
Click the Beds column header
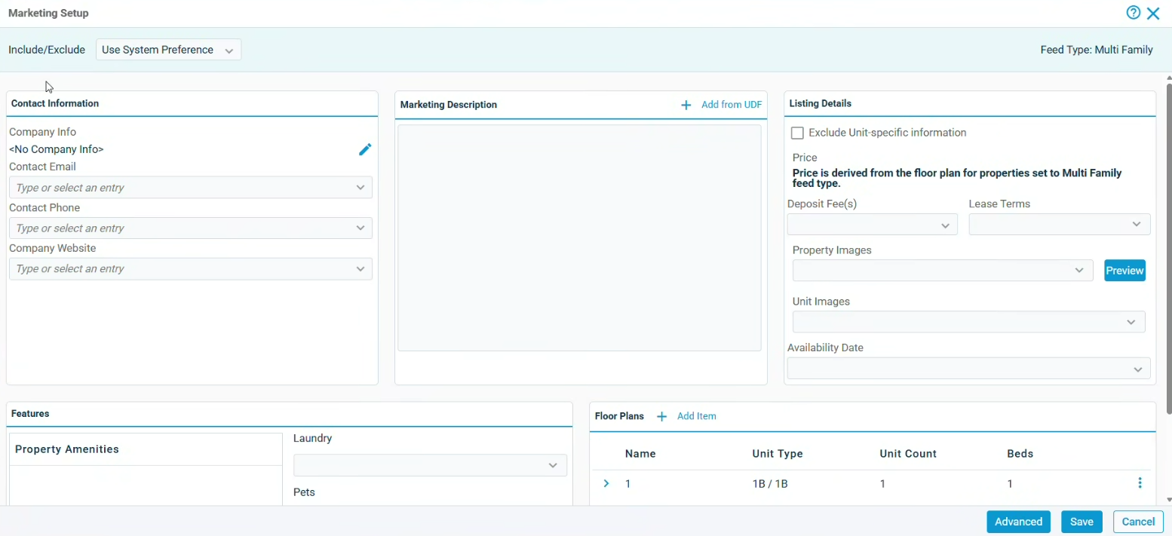pos(1020,454)
